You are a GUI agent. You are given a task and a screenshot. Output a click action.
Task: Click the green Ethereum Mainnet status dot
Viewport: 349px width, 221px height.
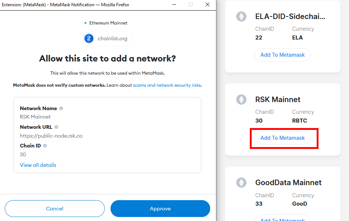(85, 23)
